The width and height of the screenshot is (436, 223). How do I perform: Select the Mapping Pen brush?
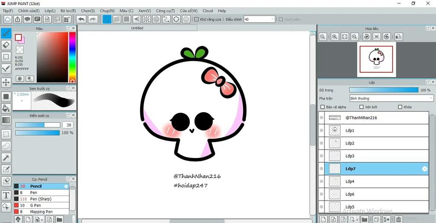pos(41,212)
